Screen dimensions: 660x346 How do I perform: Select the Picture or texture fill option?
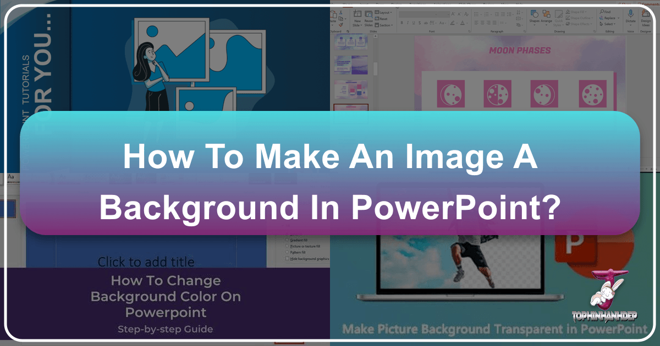point(287,246)
